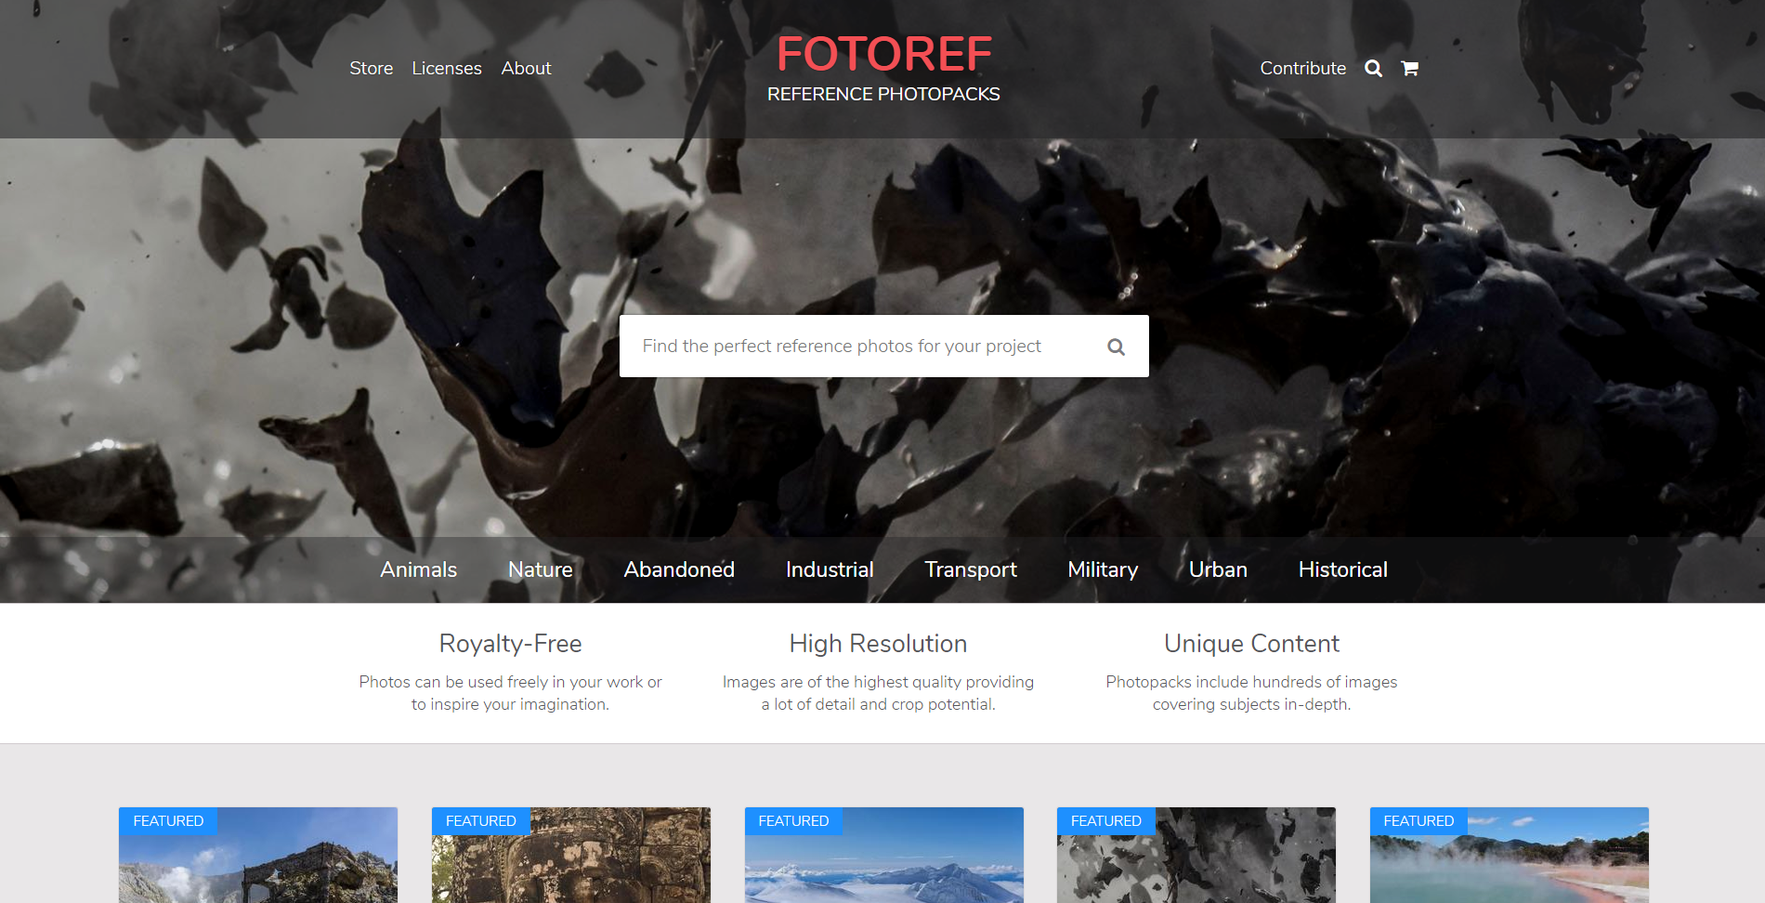This screenshot has width=1765, height=903.
Task: Browse the Transport category
Action: pyautogui.click(x=970, y=569)
